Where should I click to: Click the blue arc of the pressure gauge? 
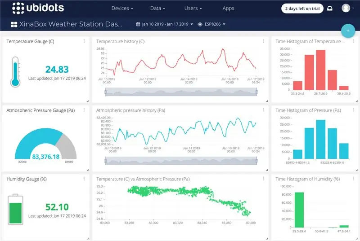(35, 140)
